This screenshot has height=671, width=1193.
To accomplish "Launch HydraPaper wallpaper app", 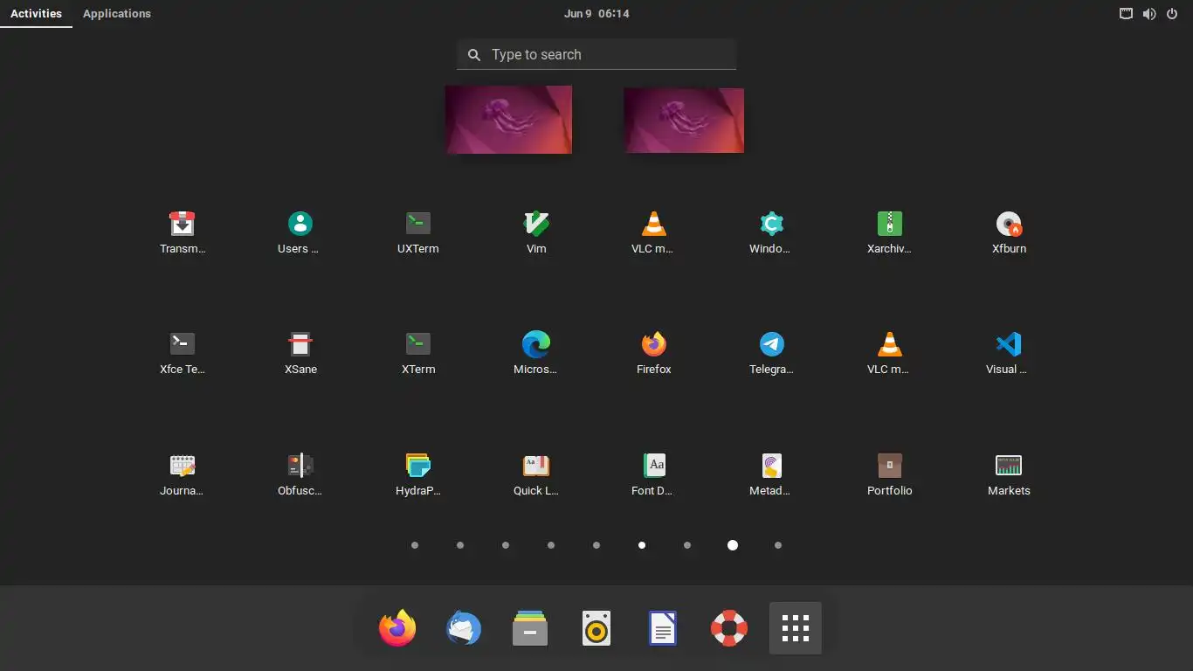I will (x=418, y=474).
